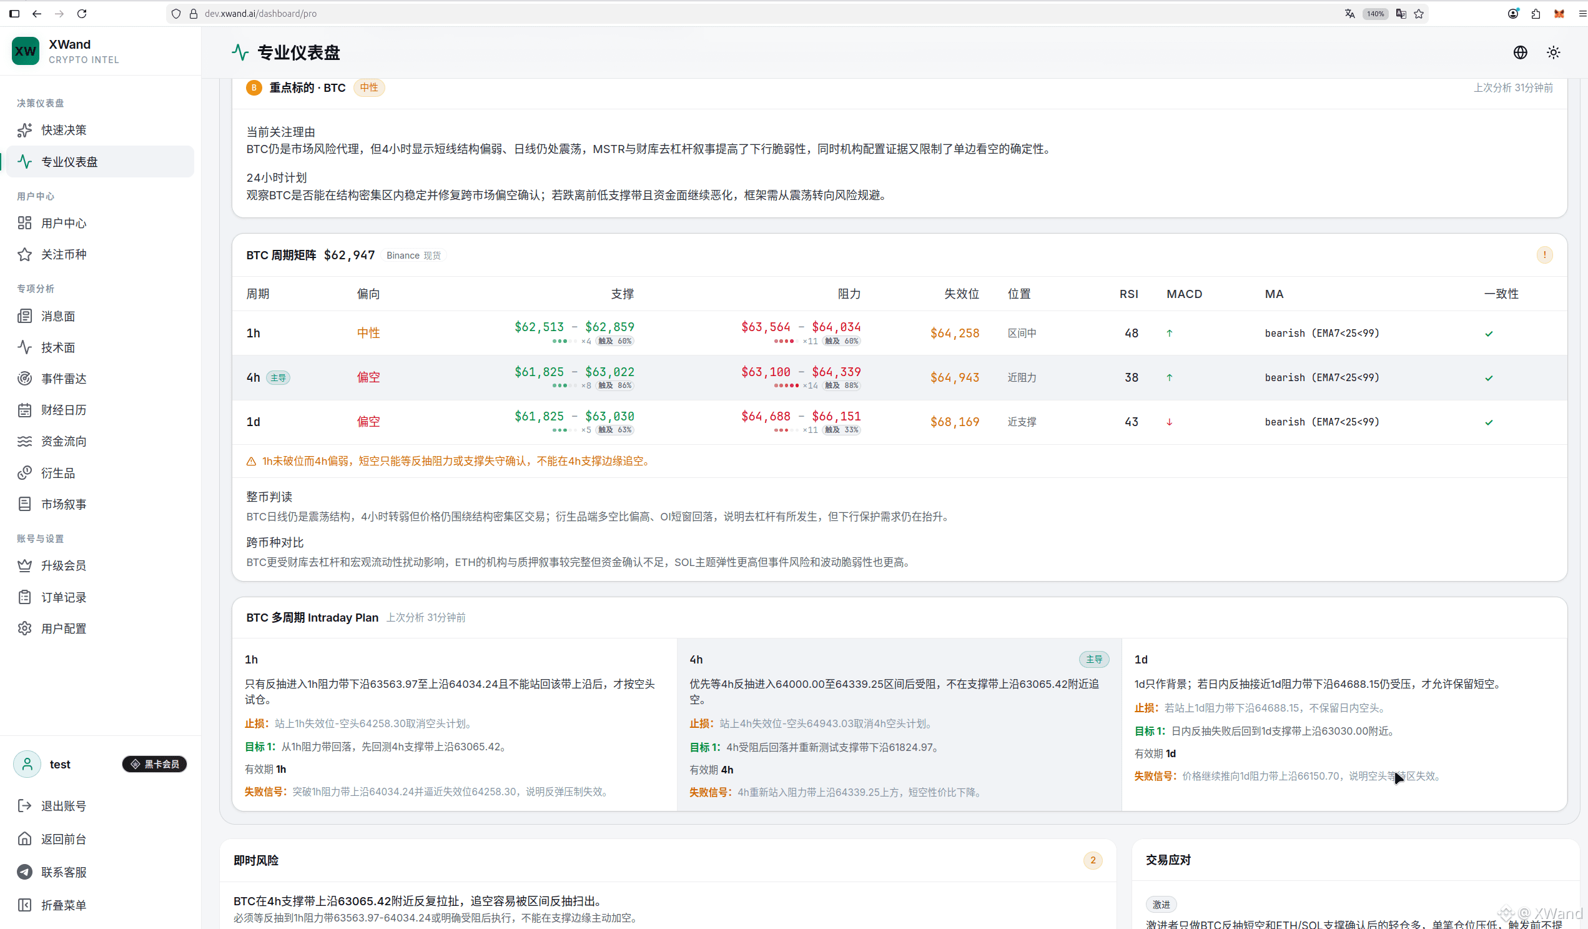Screen dimensions: 1588x929
Task: Open the 技术面 analysis page
Action: click(99, 347)
